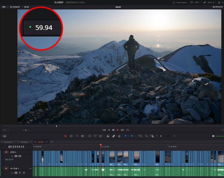This screenshot has height=178, width=224.
Task: Toggle Auto Track Selector on Video 1
Action: pos(16,156)
